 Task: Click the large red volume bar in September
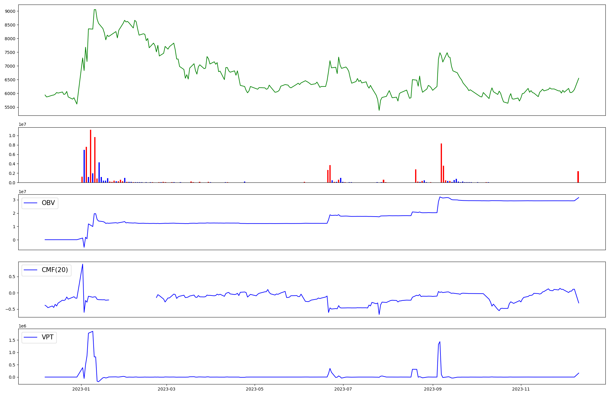point(441,163)
